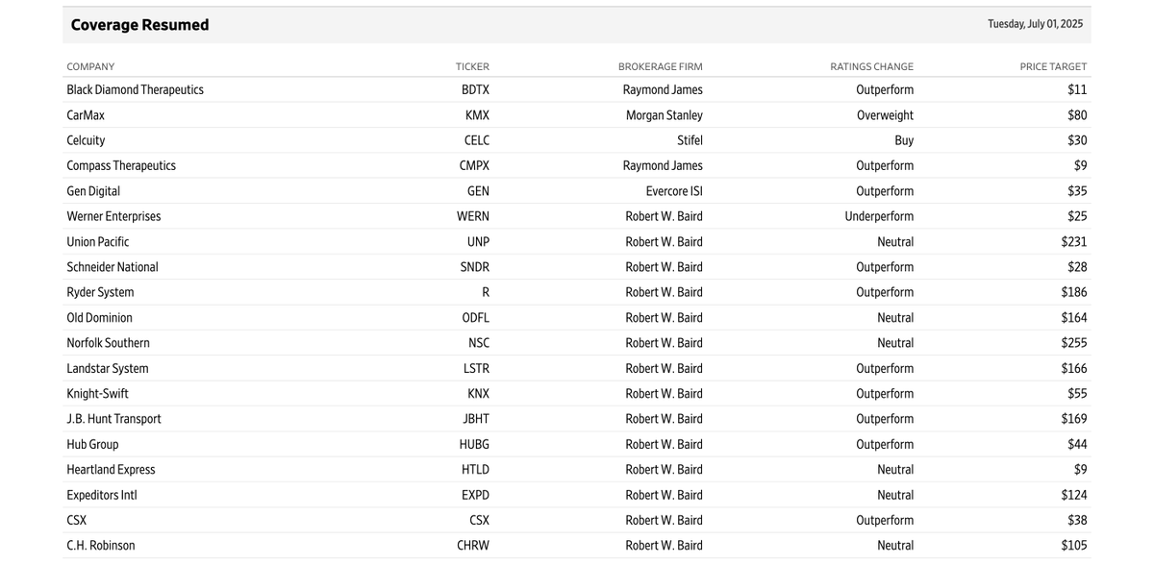Select Heartland Express company name
The height and width of the screenshot is (565, 1154).
[x=111, y=470]
